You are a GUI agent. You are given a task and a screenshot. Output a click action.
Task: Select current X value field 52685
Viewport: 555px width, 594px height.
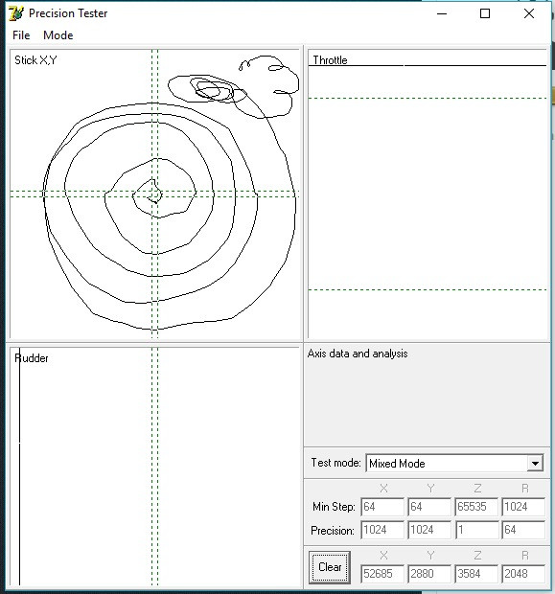382,574
